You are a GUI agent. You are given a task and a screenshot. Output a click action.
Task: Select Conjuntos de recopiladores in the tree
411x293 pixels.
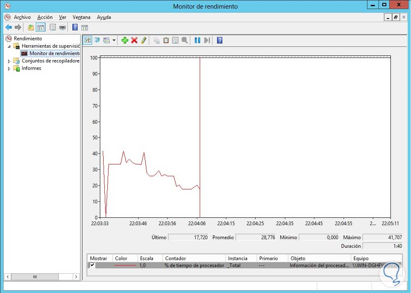50,61
